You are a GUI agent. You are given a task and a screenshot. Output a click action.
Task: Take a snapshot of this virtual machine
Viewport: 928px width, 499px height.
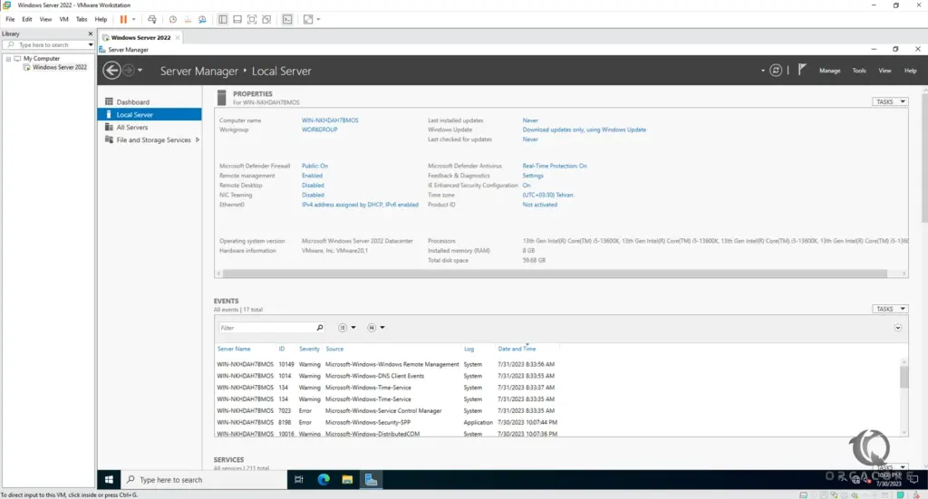coord(173,20)
